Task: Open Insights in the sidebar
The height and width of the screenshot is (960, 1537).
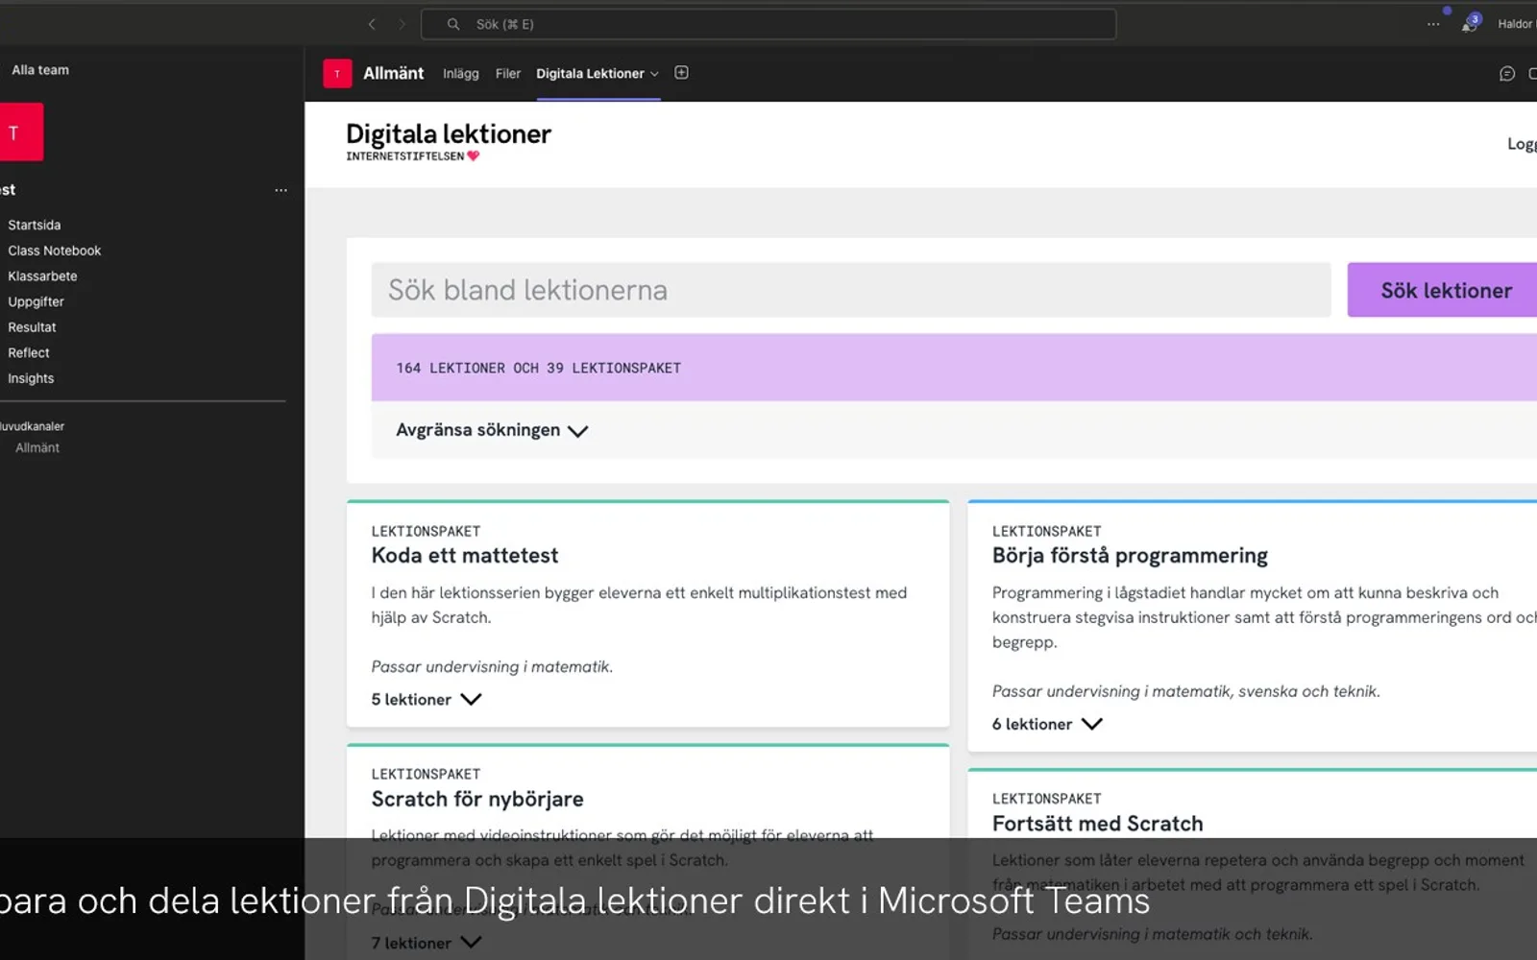Action: (x=31, y=378)
